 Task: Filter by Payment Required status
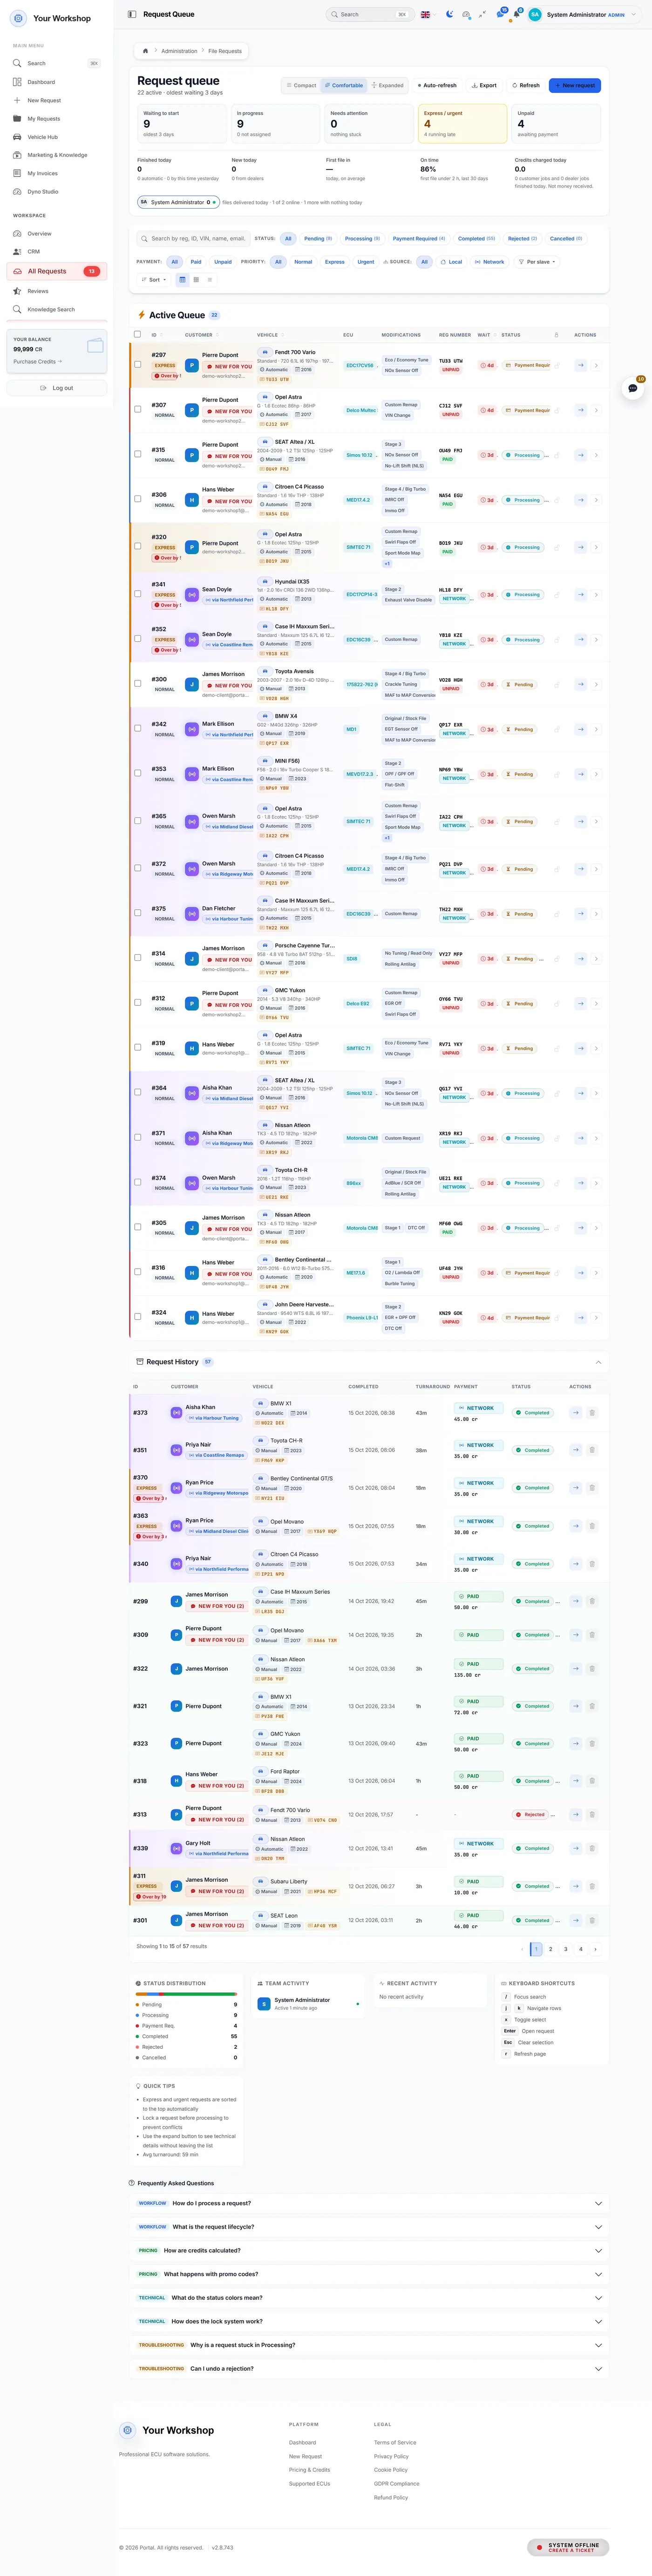click(x=419, y=239)
